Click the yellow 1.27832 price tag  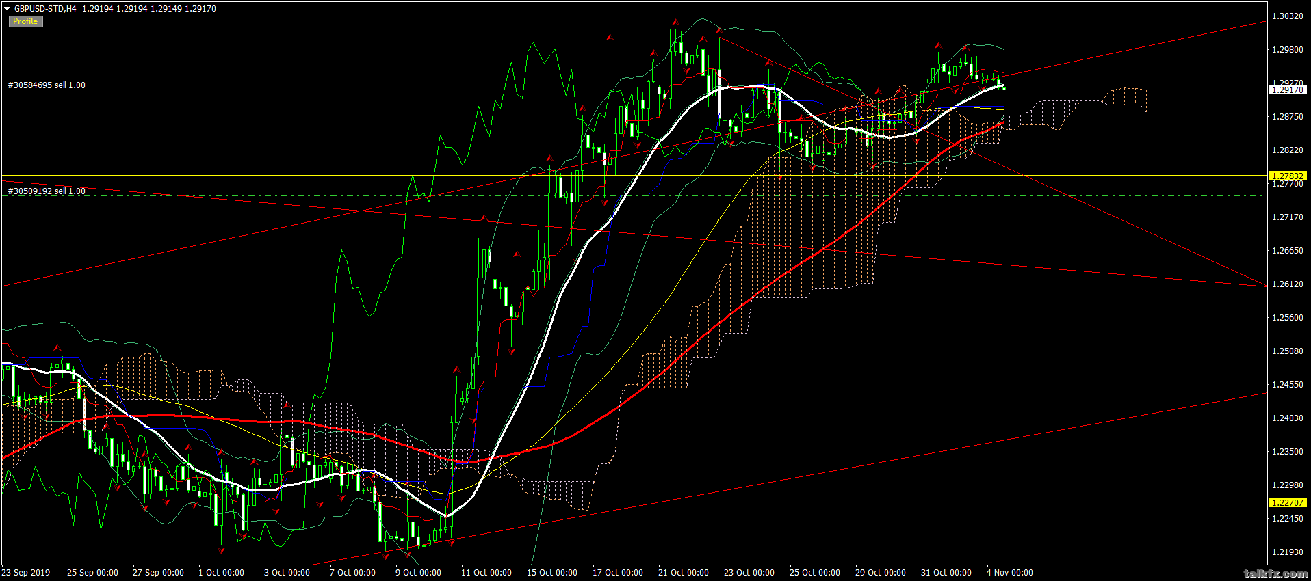(x=1287, y=176)
